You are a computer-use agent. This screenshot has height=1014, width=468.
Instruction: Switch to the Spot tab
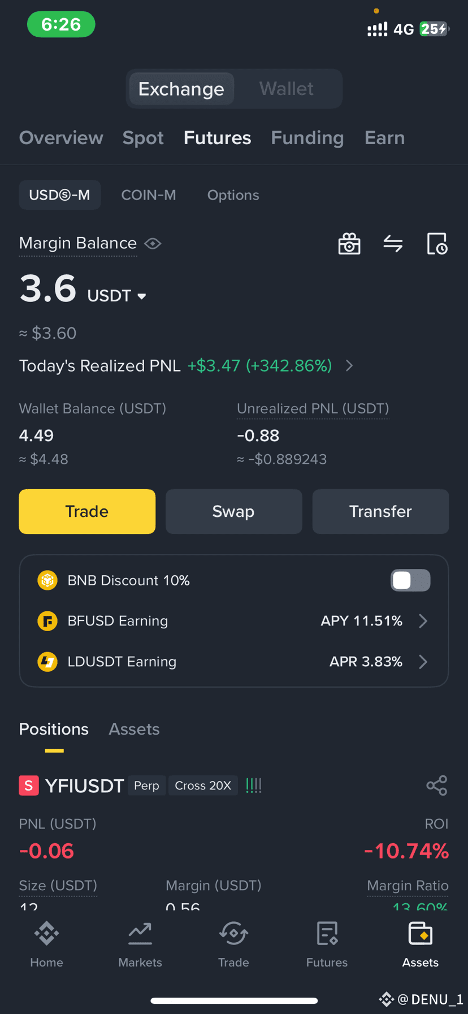143,137
